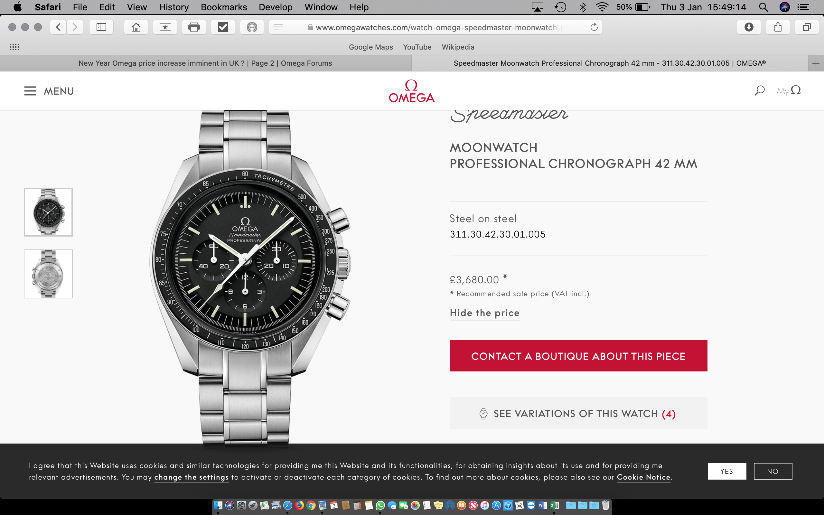This screenshot has height=515, width=824.
Task: Click the print icon in toolbar
Action: 194,27
